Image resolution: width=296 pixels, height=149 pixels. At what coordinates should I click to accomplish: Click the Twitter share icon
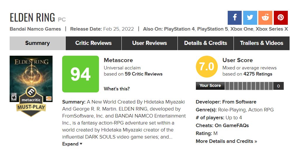click(x=250, y=18)
